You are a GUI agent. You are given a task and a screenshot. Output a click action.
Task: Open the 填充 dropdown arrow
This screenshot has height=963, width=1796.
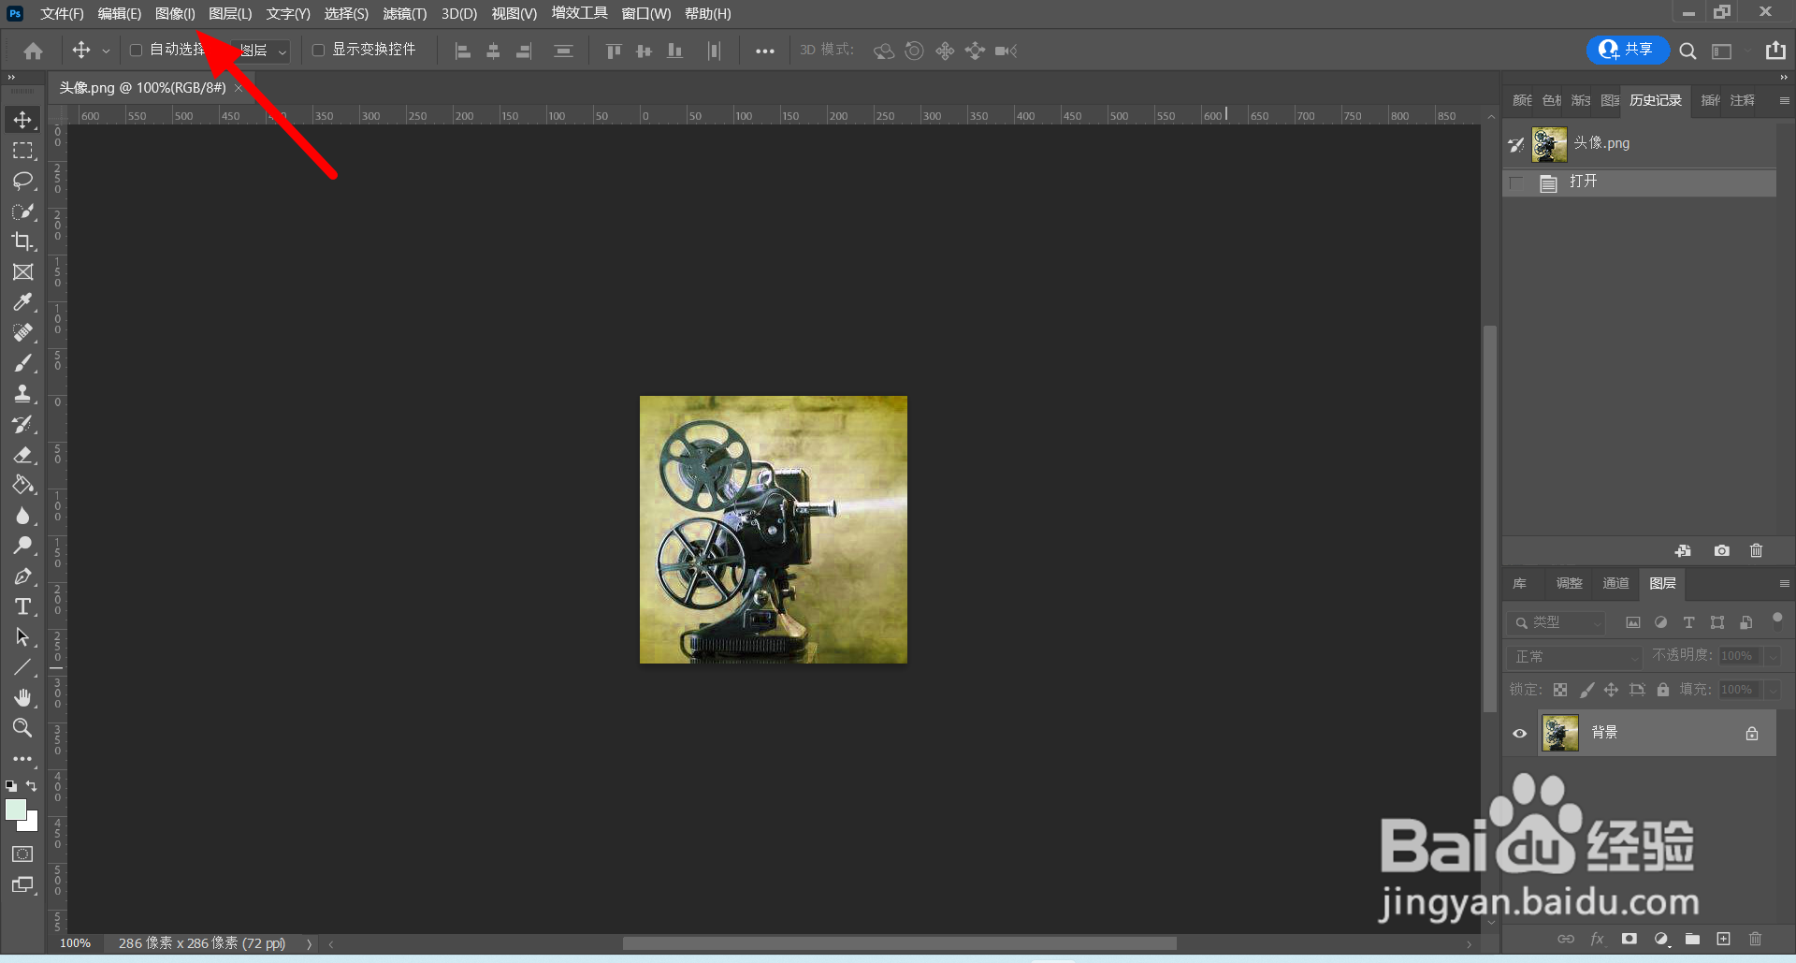1773,690
